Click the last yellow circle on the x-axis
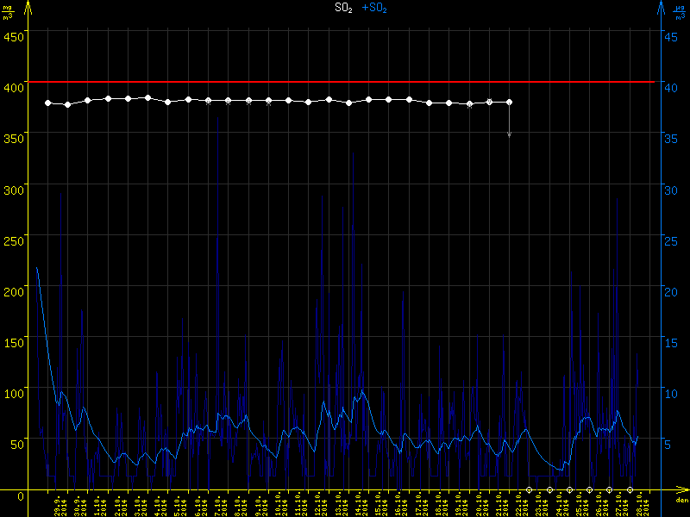The height and width of the screenshot is (517, 690). click(630, 490)
